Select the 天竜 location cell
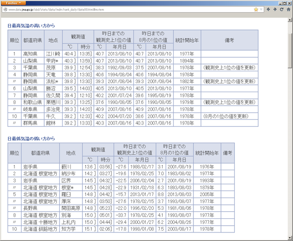This screenshot has width=293, height=241. click(x=53, y=74)
